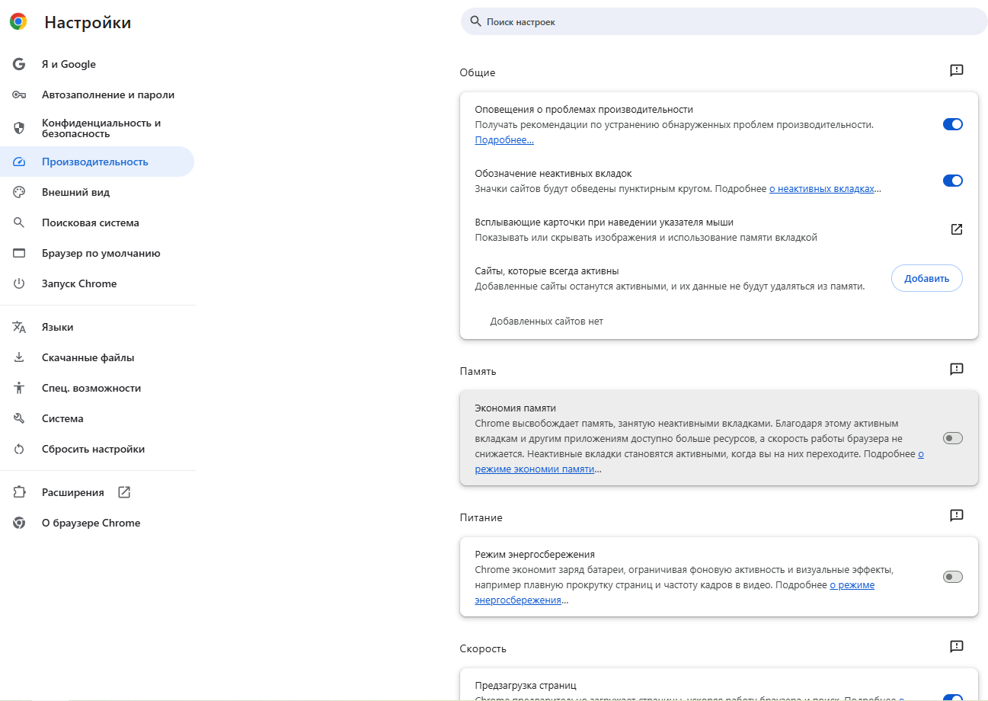This screenshot has height=701, width=988.
Task: Open the Всплывающие карточки external link icon
Action: pyautogui.click(x=957, y=229)
